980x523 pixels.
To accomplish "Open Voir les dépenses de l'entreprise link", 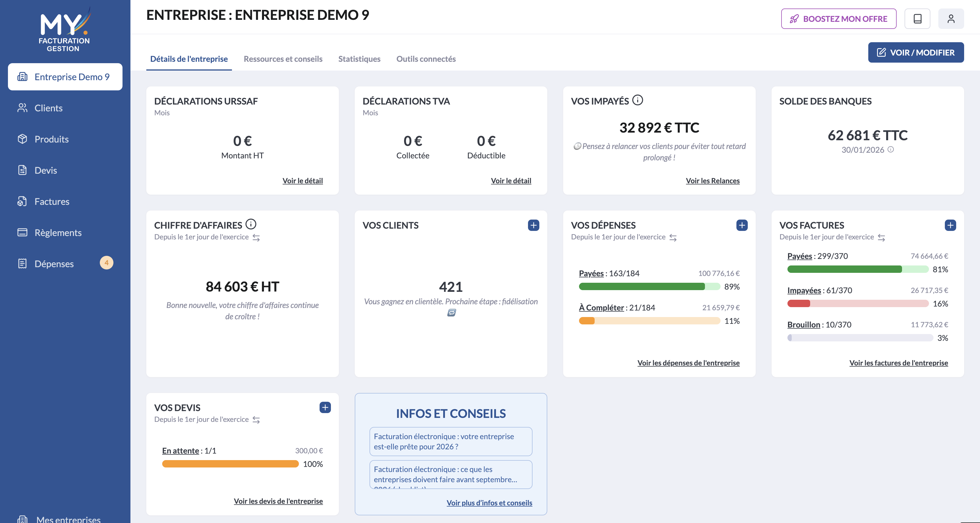I will coord(688,363).
